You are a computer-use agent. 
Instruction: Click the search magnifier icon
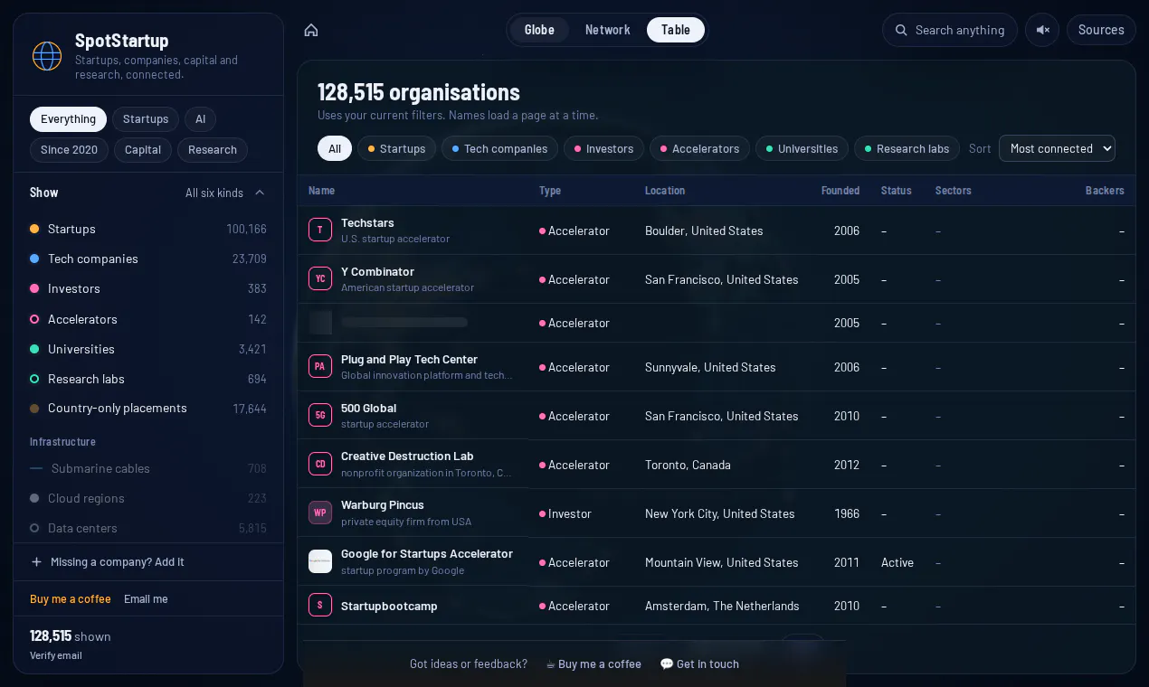pos(901,30)
